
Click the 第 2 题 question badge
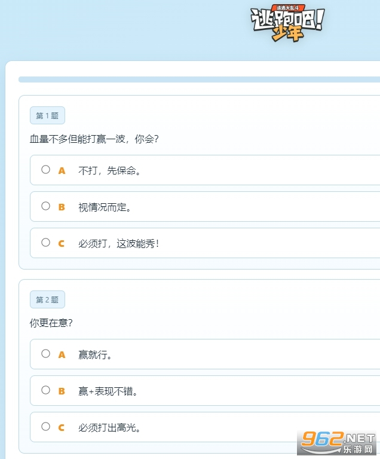47,300
